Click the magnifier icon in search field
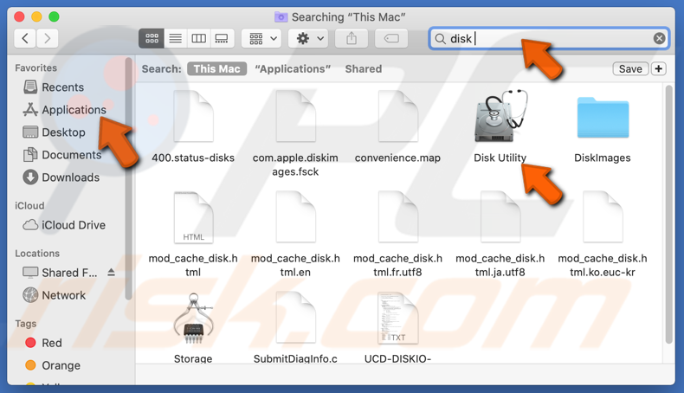 click(440, 39)
